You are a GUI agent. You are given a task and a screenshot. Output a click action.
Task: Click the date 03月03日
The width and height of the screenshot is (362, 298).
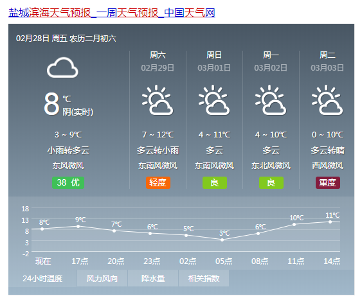[x=327, y=68]
